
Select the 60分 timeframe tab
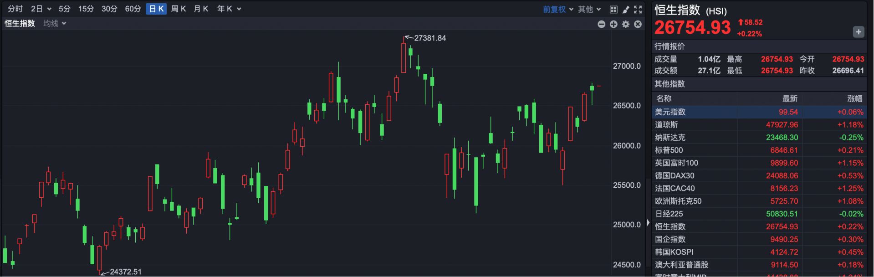[133, 9]
